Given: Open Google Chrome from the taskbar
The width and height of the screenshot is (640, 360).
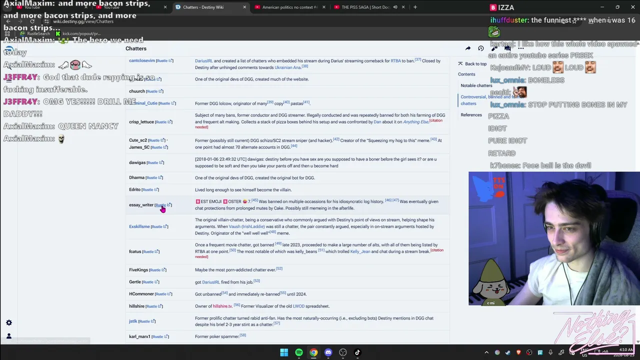Looking at the screenshot, I should click(313, 352).
